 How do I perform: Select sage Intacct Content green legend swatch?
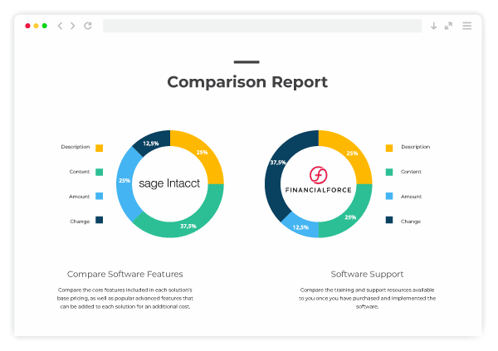(x=100, y=172)
